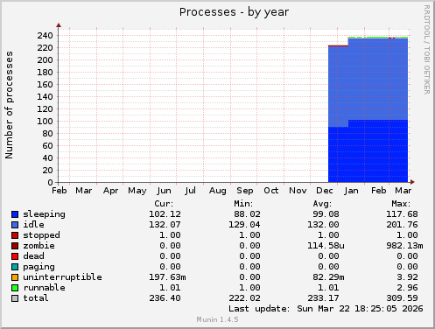Click total maximum value 309.59

[x=402, y=298]
